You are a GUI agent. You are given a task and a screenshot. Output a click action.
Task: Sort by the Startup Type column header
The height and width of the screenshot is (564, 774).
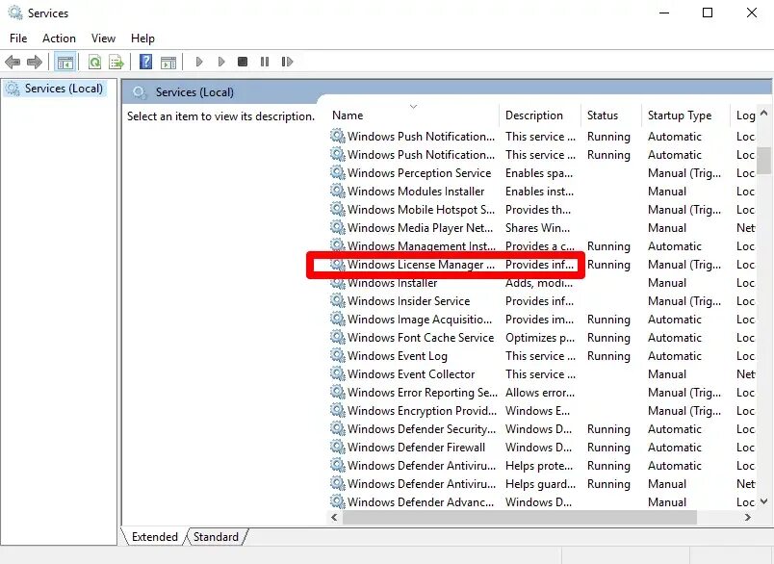[x=685, y=115]
